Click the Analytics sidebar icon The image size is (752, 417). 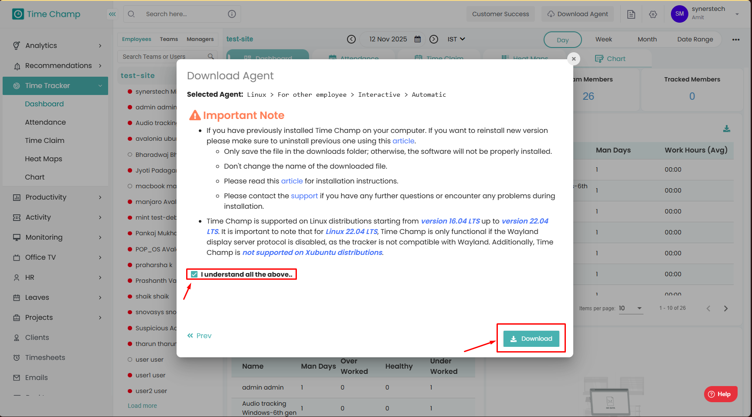pos(17,45)
